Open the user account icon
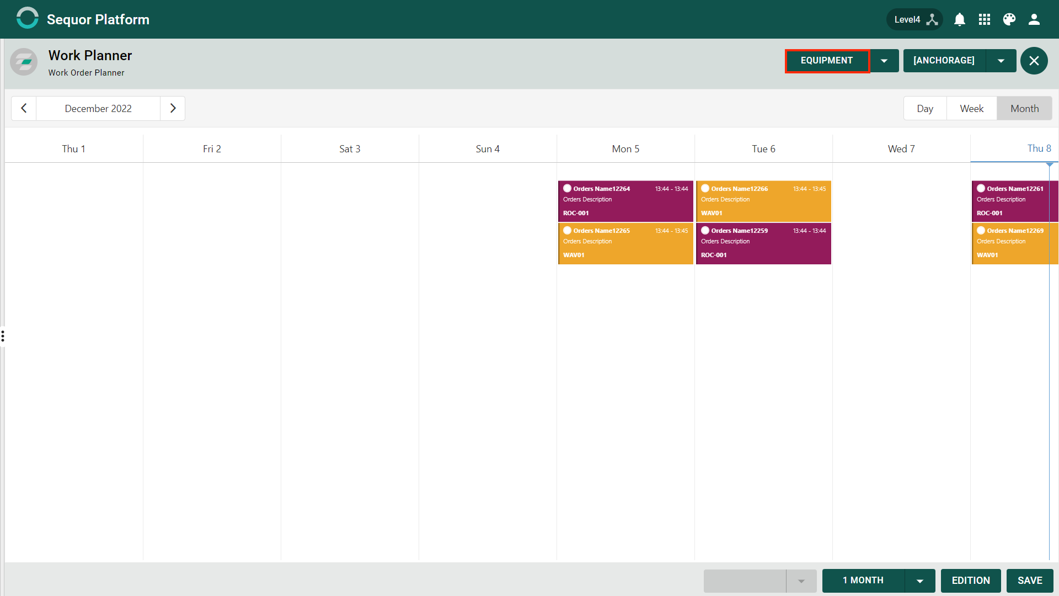 (x=1034, y=19)
